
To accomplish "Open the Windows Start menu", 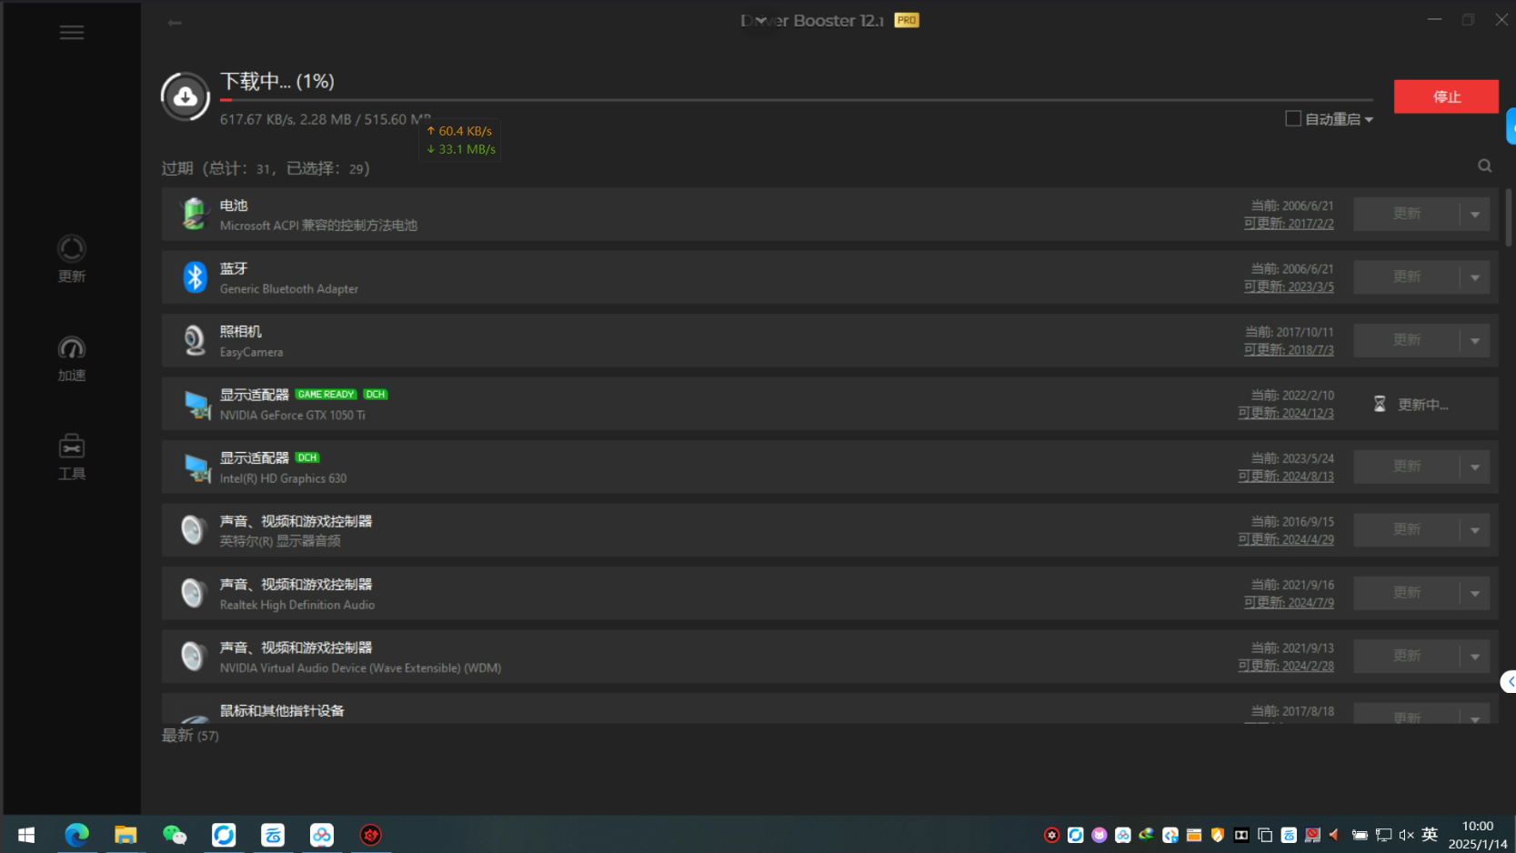I will pyautogui.click(x=26, y=834).
